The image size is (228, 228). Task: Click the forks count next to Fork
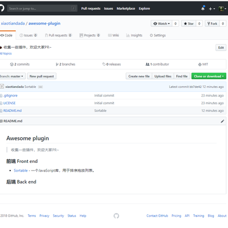point(223,23)
